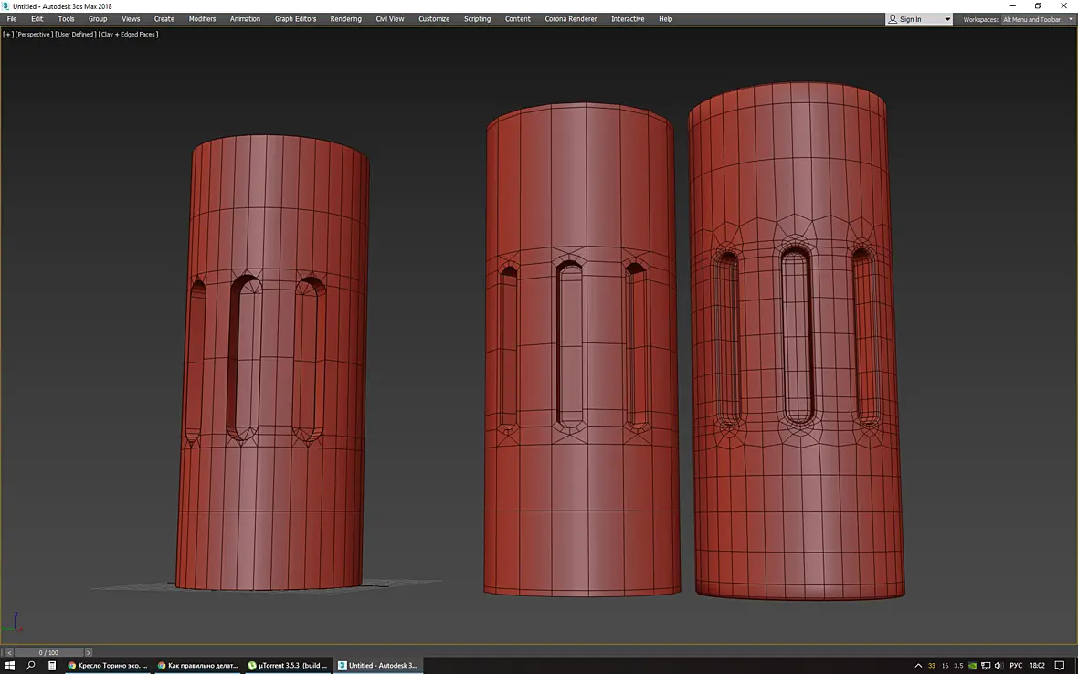Viewport: 1078px width, 674px height.
Task: Open the Modifiers menu
Action: (202, 19)
